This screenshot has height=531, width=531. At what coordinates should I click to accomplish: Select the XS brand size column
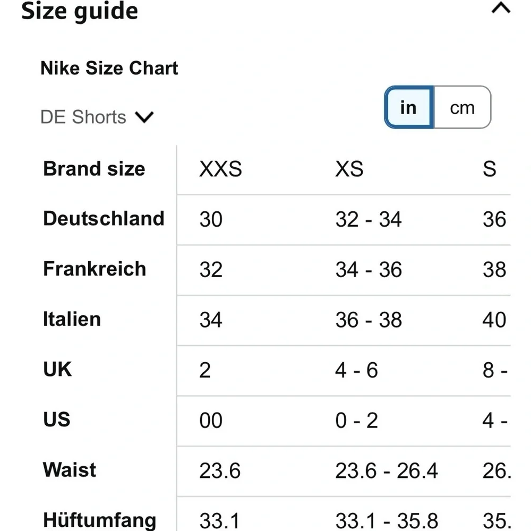(349, 169)
